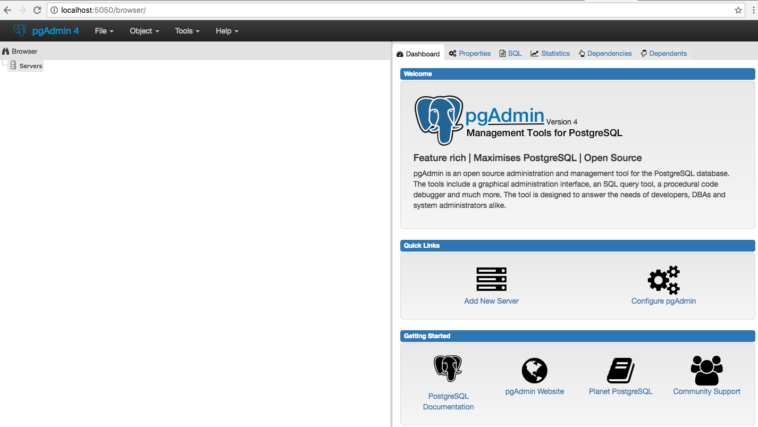The width and height of the screenshot is (758, 427).
Task: Switch to the Dashboard tab
Action: (x=418, y=54)
